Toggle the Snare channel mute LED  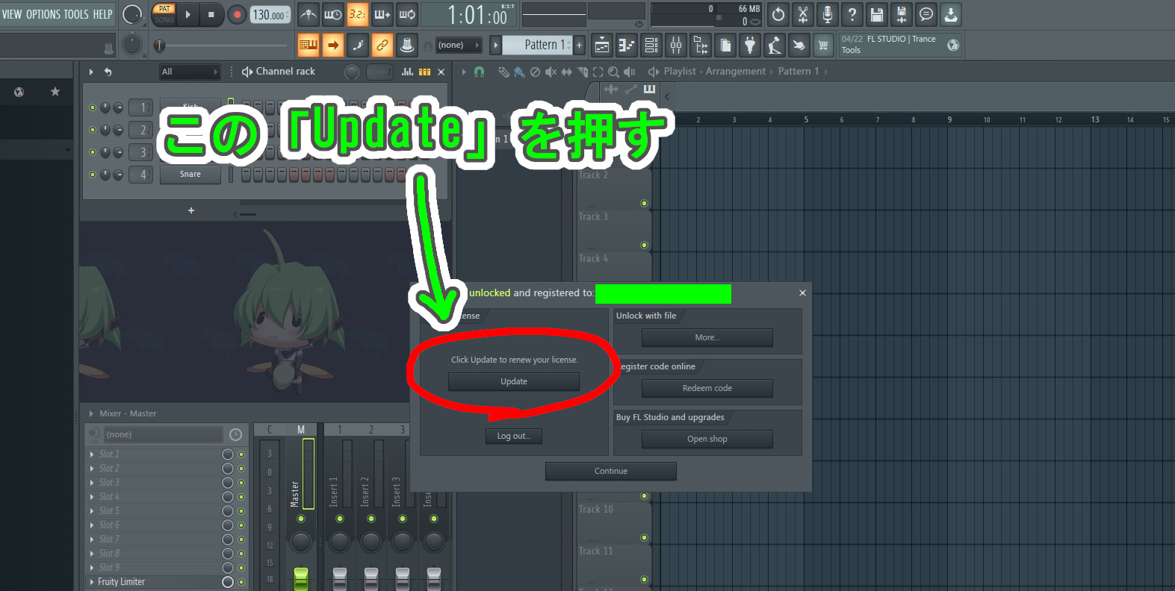pyautogui.click(x=93, y=175)
